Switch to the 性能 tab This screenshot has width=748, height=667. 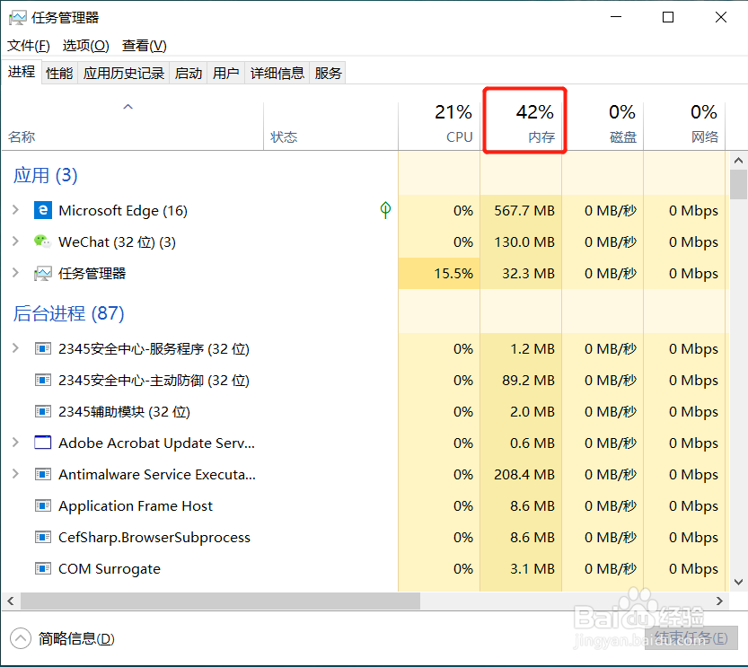coord(59,73)
